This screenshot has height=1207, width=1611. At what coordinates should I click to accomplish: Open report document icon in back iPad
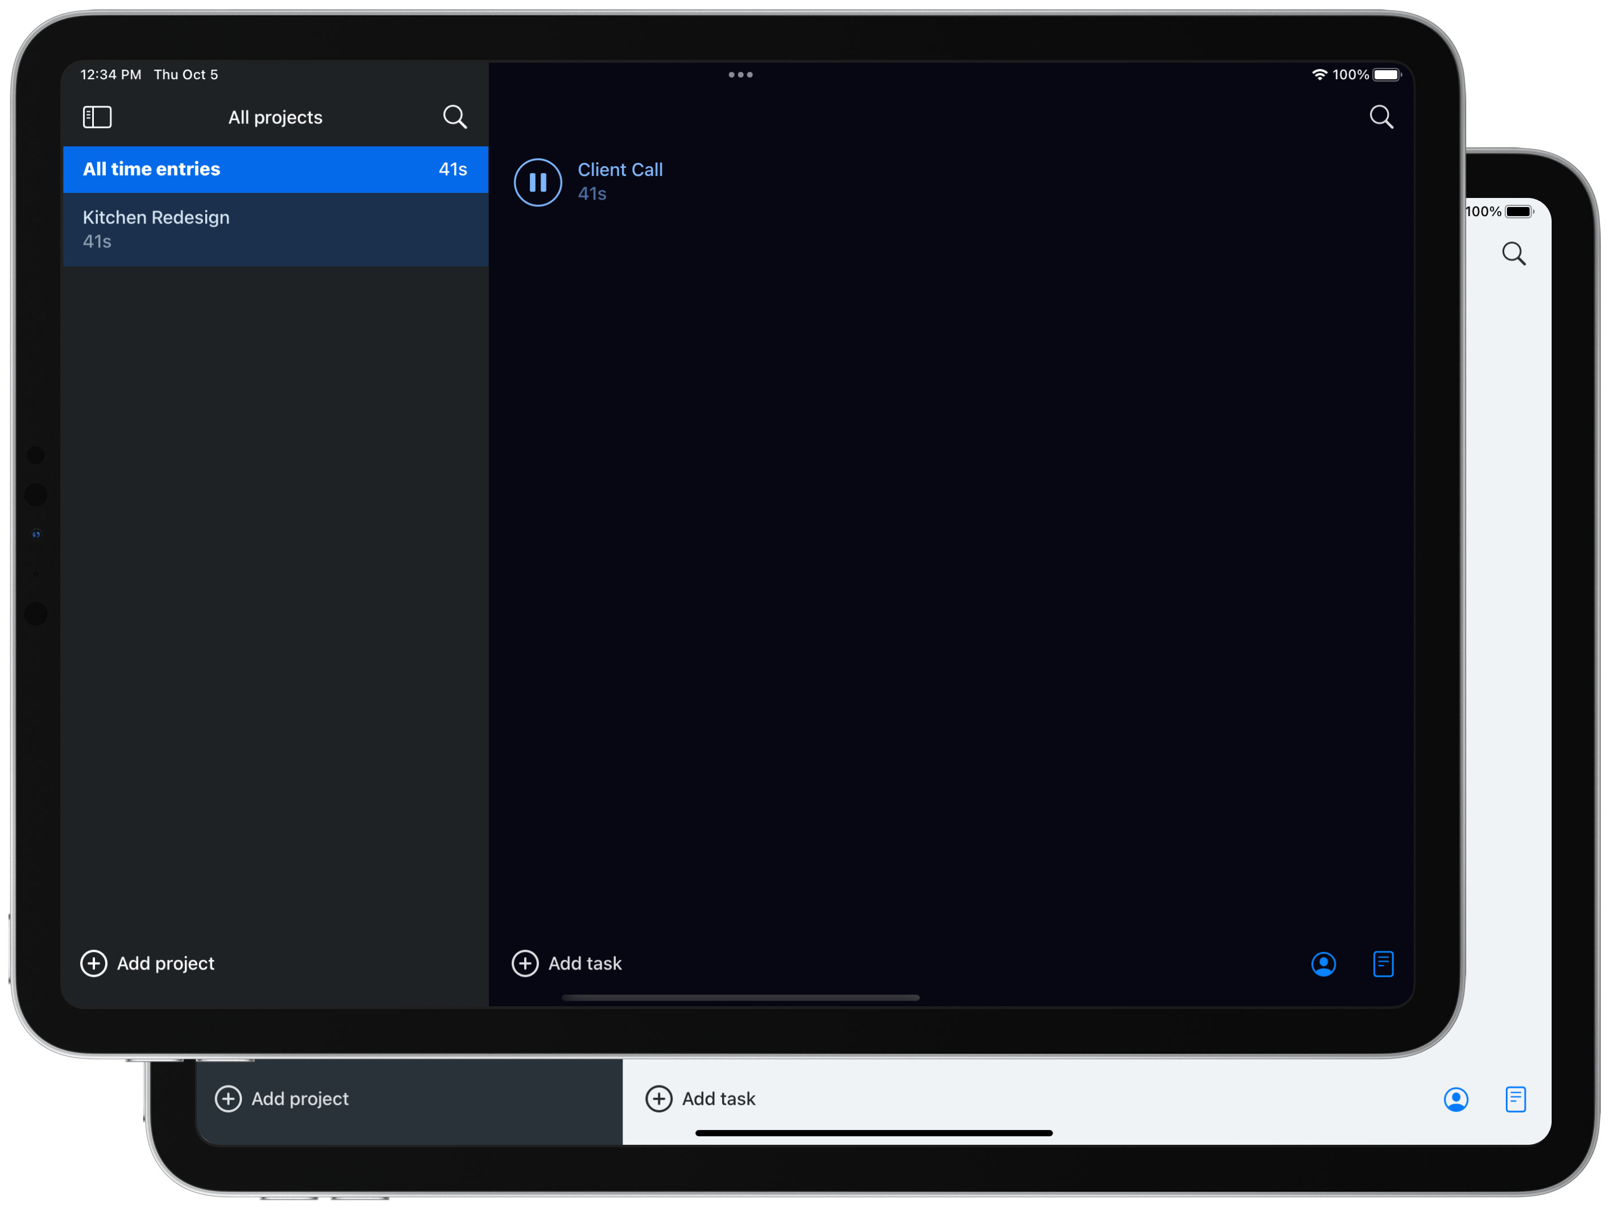pos(1515,1099)
